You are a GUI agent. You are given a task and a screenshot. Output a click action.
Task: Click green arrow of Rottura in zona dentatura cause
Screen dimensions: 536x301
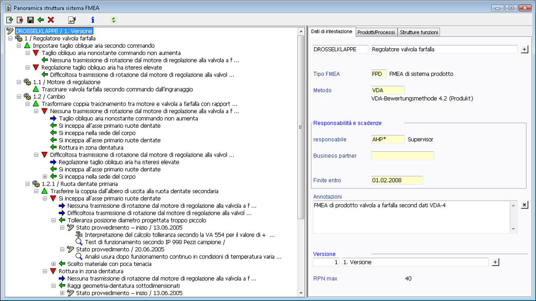(x=53, y=148)
